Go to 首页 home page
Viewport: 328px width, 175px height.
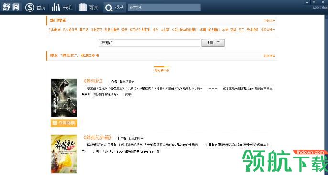35,8
